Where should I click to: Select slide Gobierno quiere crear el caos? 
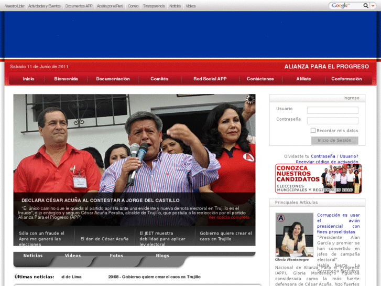[x=225, y=236]
